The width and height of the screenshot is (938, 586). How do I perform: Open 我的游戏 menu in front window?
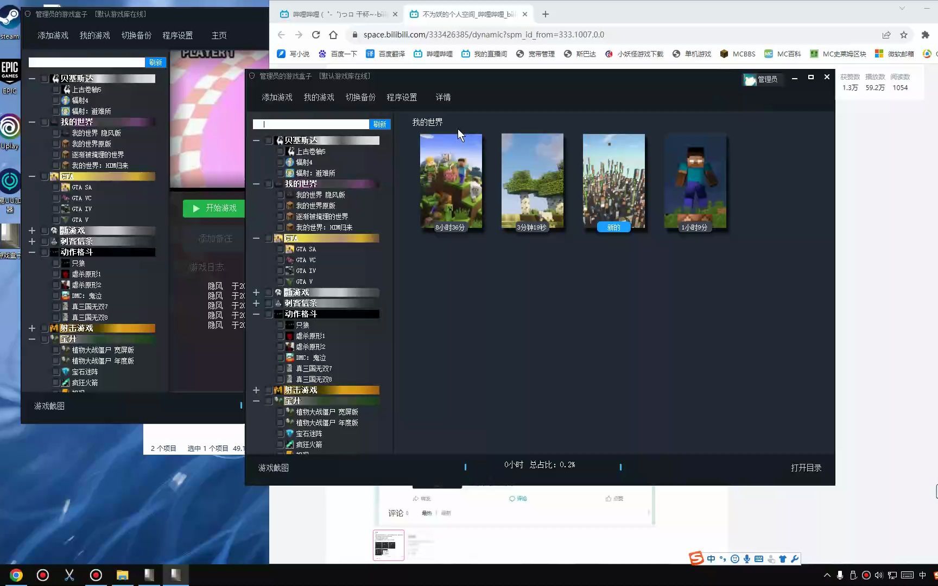tap(319, 97)
